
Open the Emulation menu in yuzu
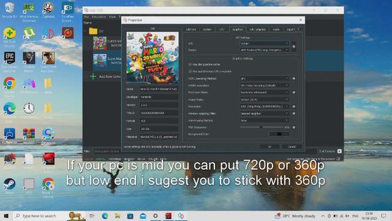(x=99, y=17)
